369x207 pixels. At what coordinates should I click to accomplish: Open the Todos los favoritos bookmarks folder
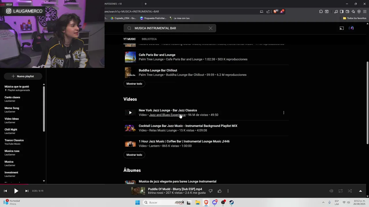355,18
